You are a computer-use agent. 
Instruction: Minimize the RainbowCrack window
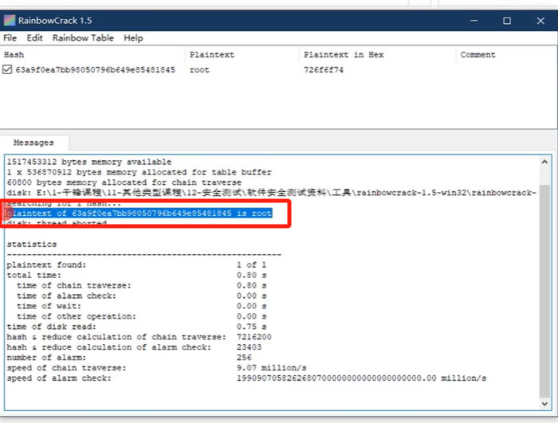474,21
